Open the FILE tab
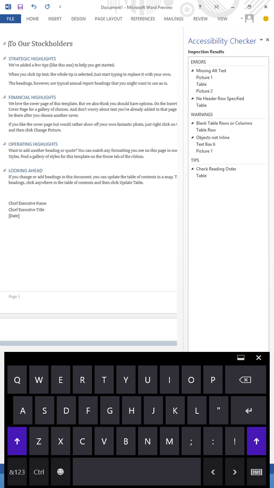Viewport: 274px width, 488px height. [x=11, y=18]
